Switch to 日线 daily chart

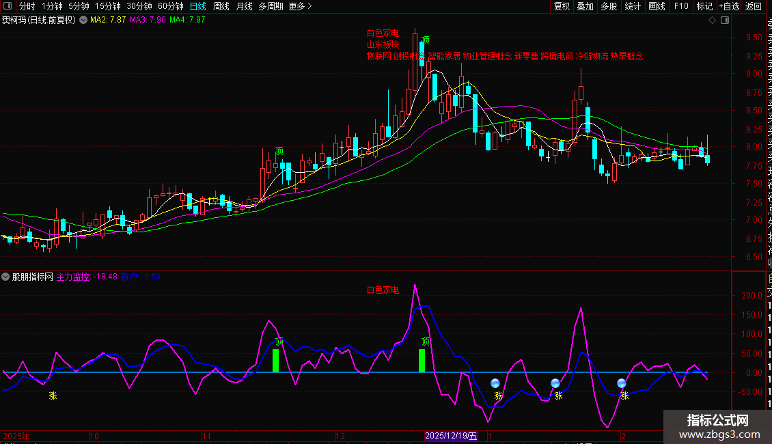(198, 6)
